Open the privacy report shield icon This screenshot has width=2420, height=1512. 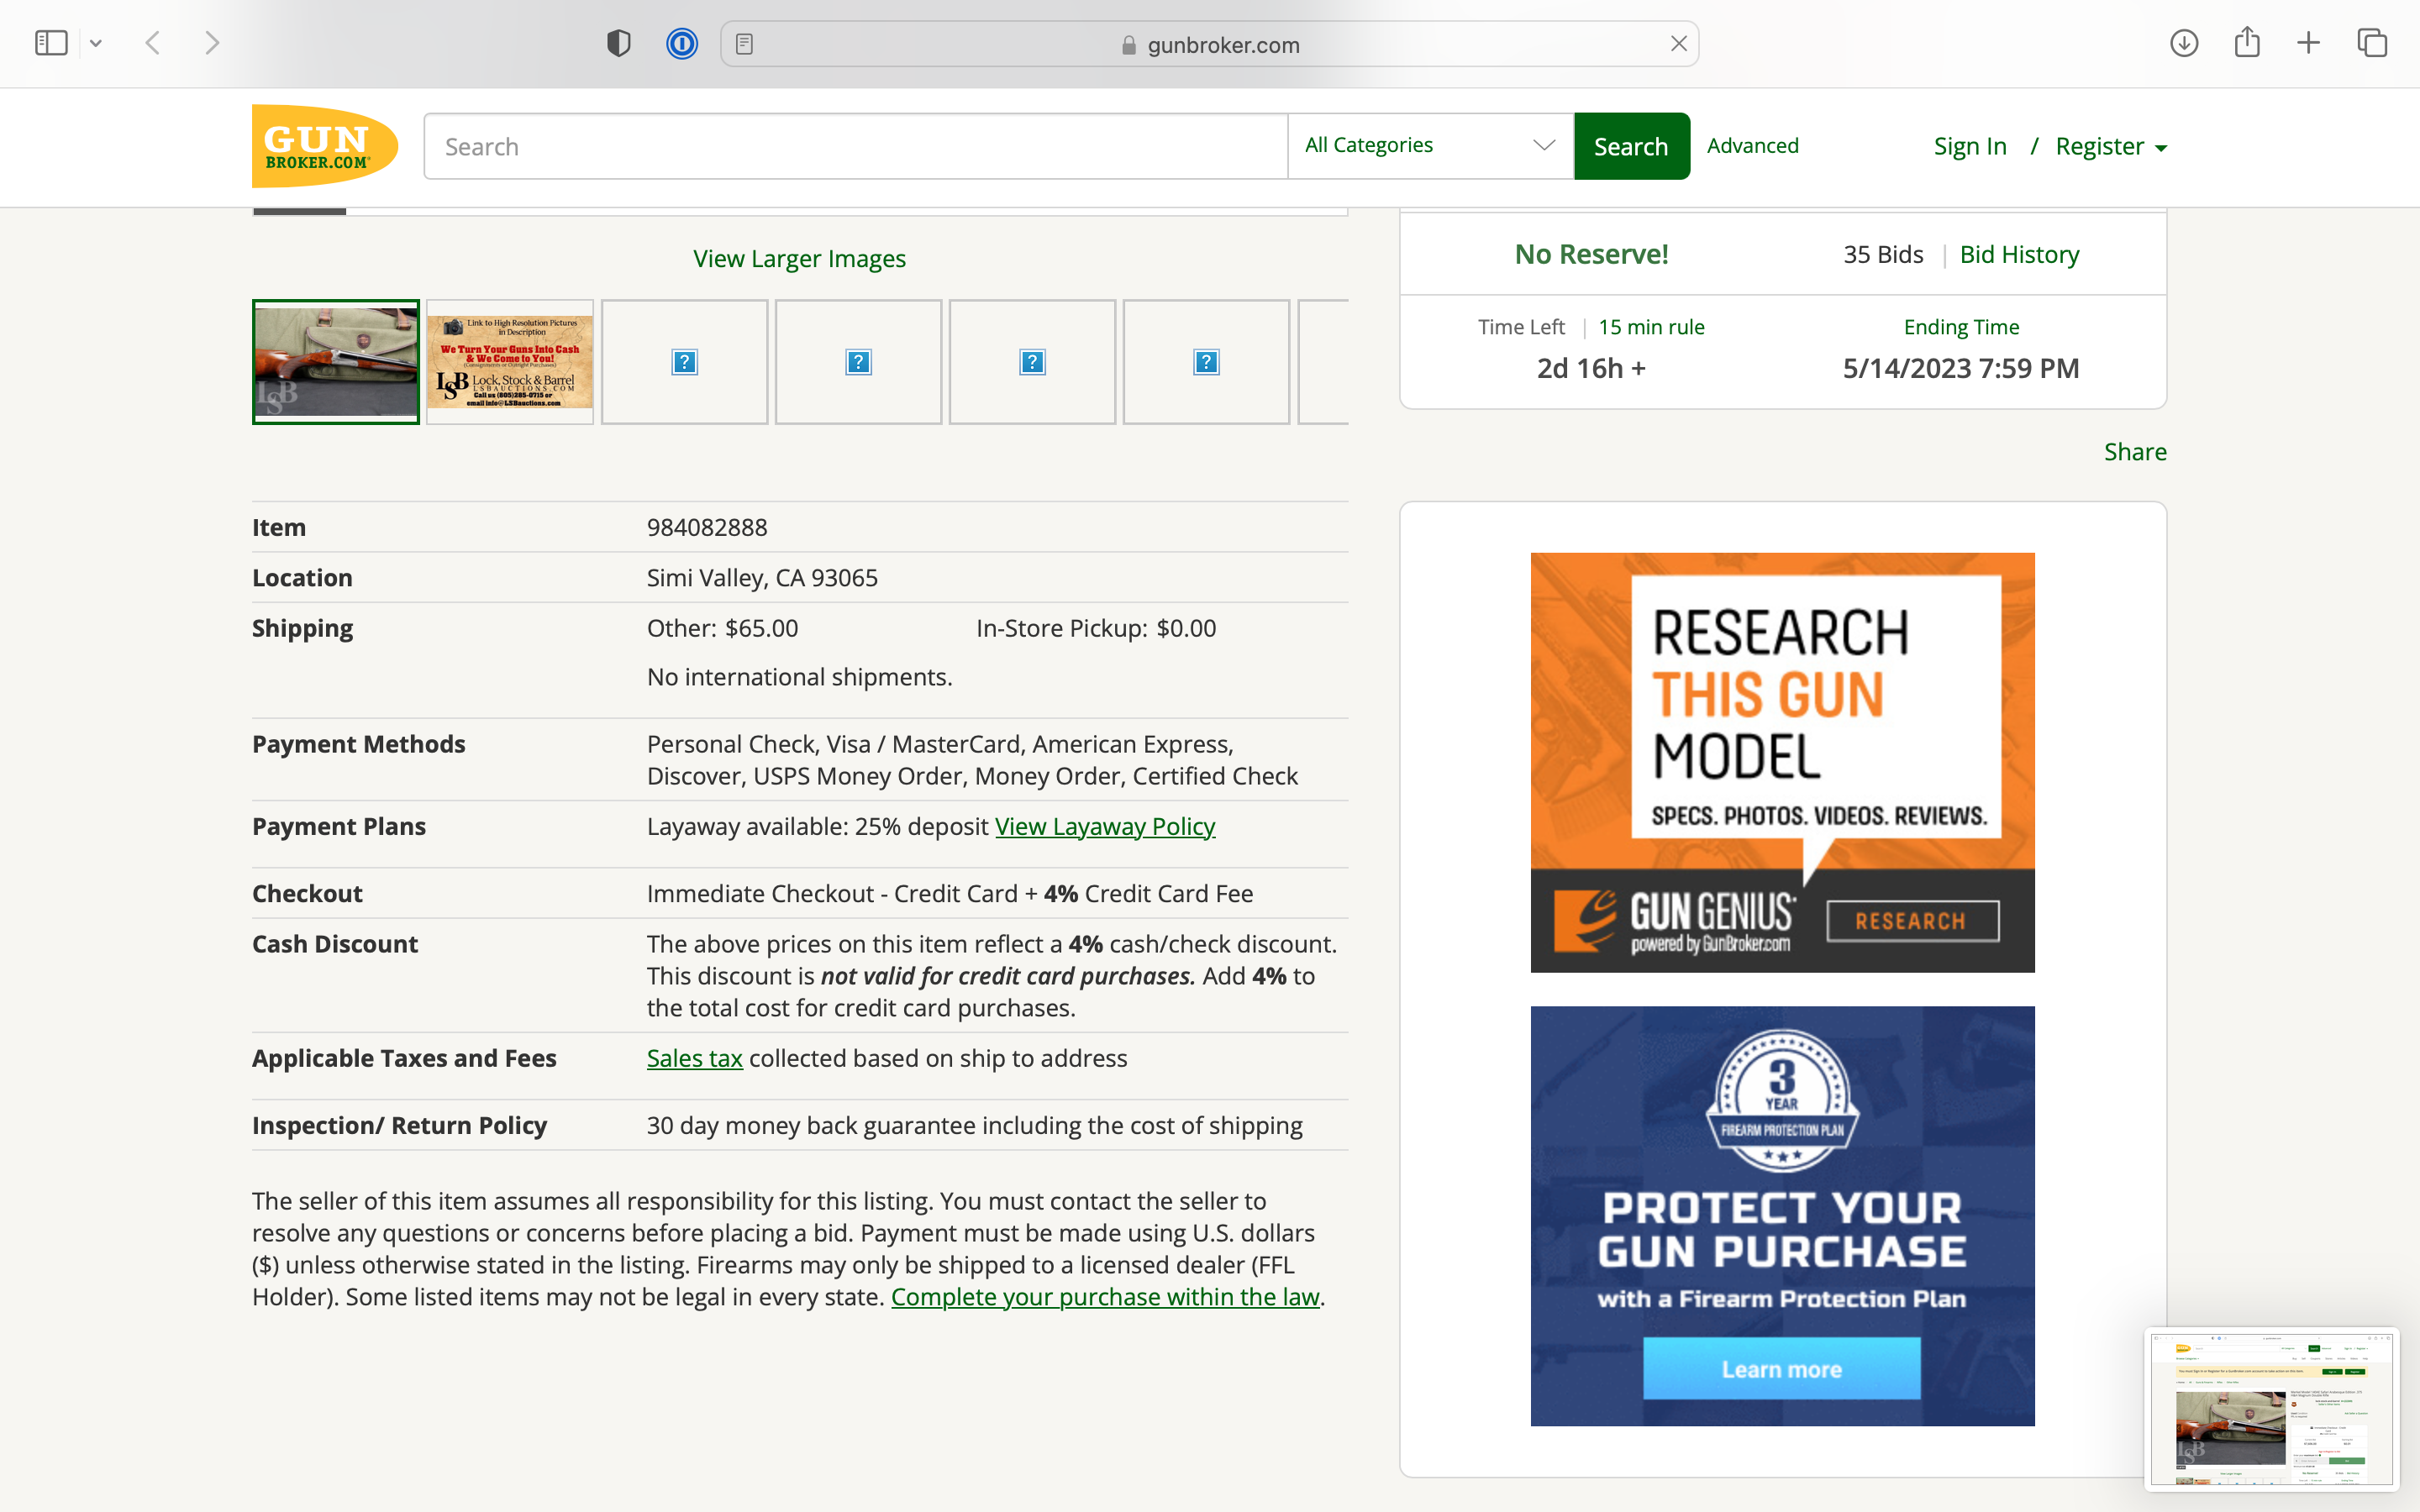click(619, 43)
